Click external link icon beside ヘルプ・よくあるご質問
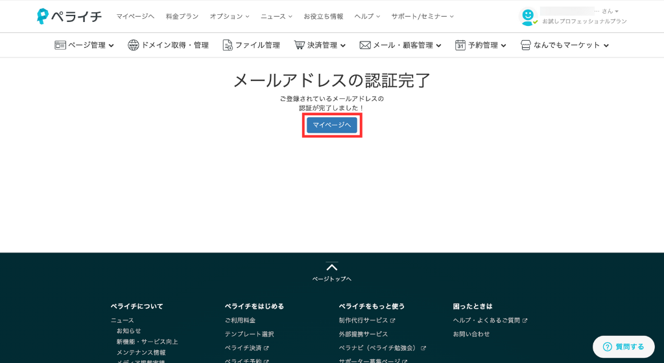 525,321
